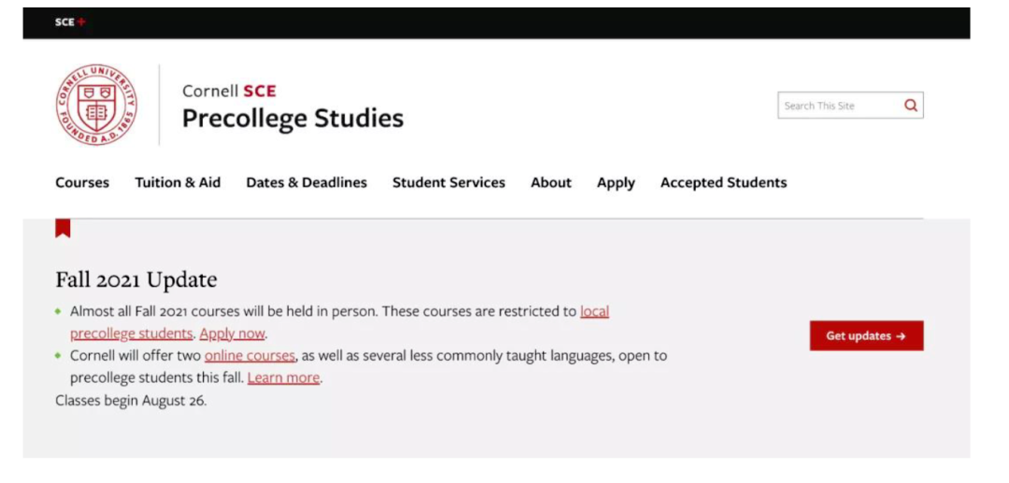This screenshot has height=483, width=1009.
Task: Click the search magnifier icon
Action: 911,106
